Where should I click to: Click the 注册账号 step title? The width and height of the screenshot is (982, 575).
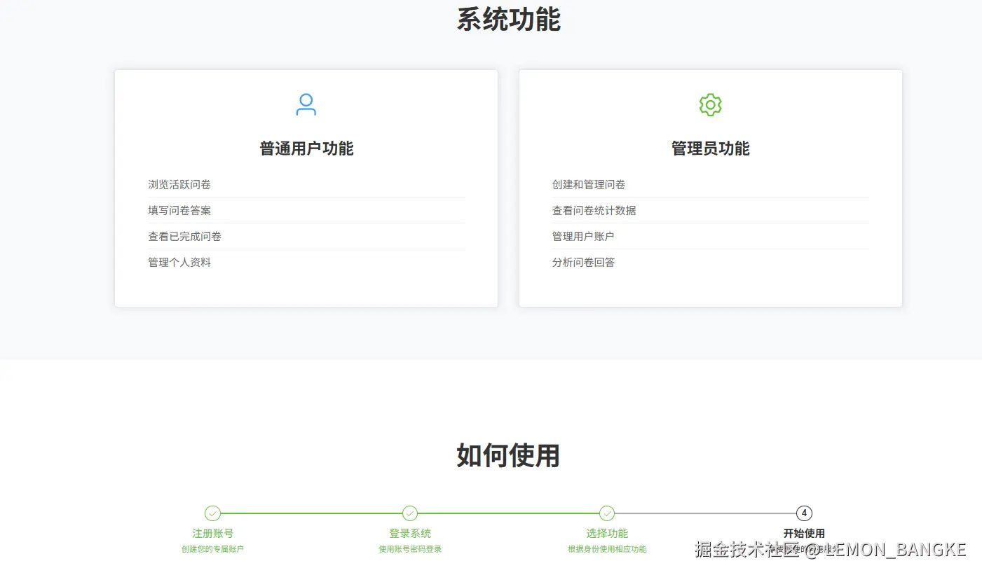[212, 534]
